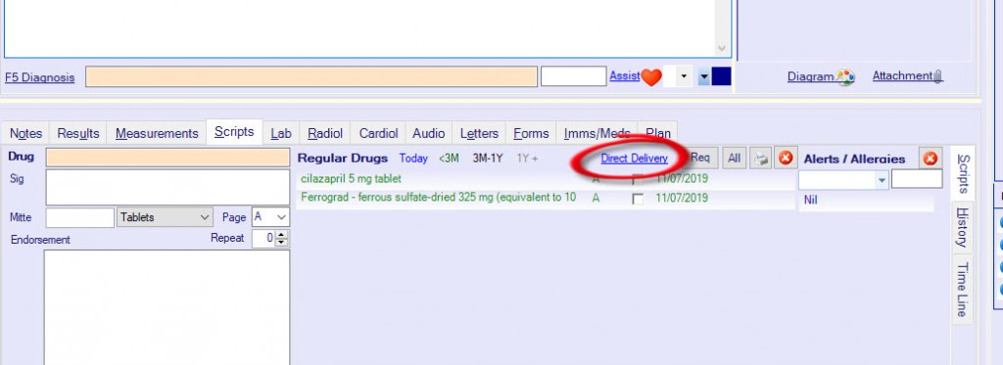Screen dimensions: 1003x365
Task: Open the Page dropdown showing A
Action: coord(270,217)
